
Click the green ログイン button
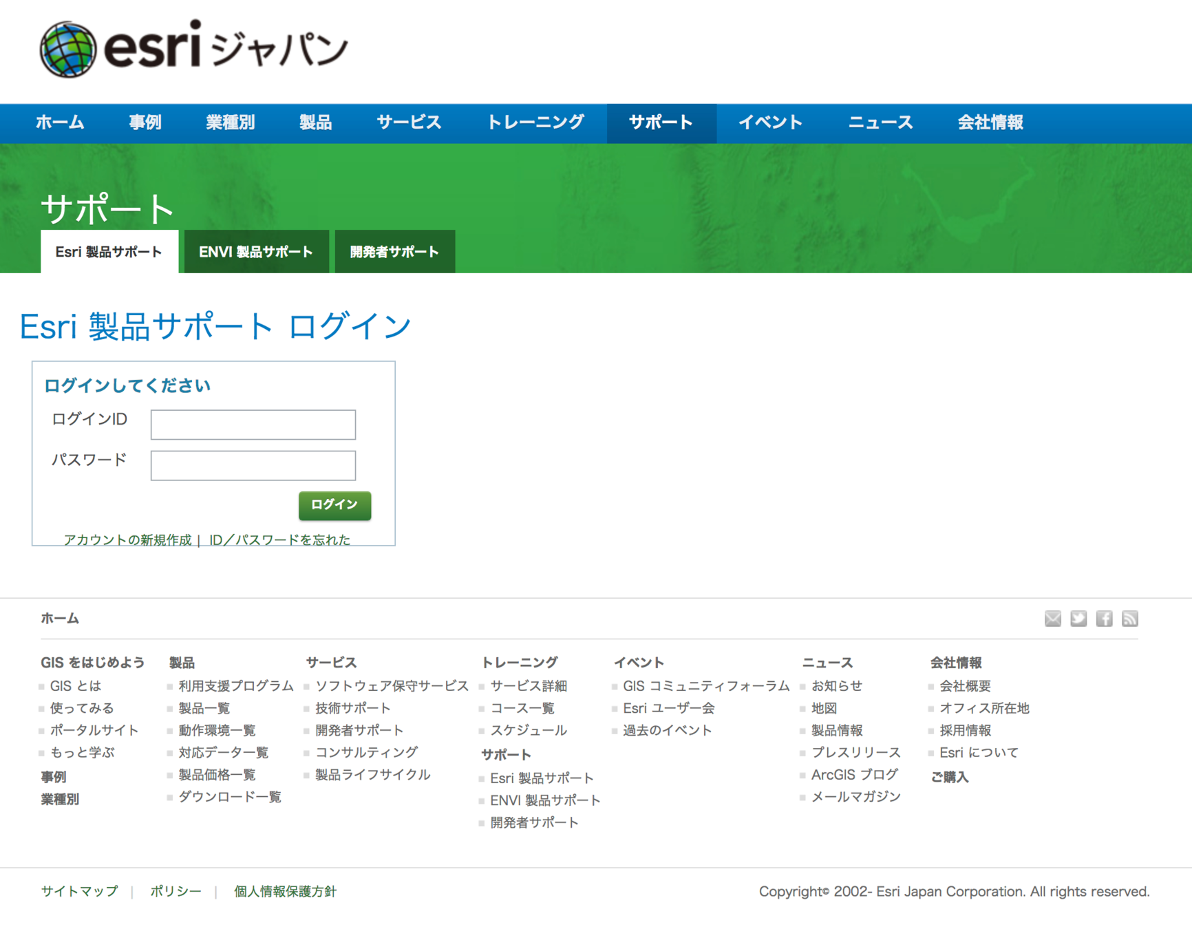pos(334,505)
